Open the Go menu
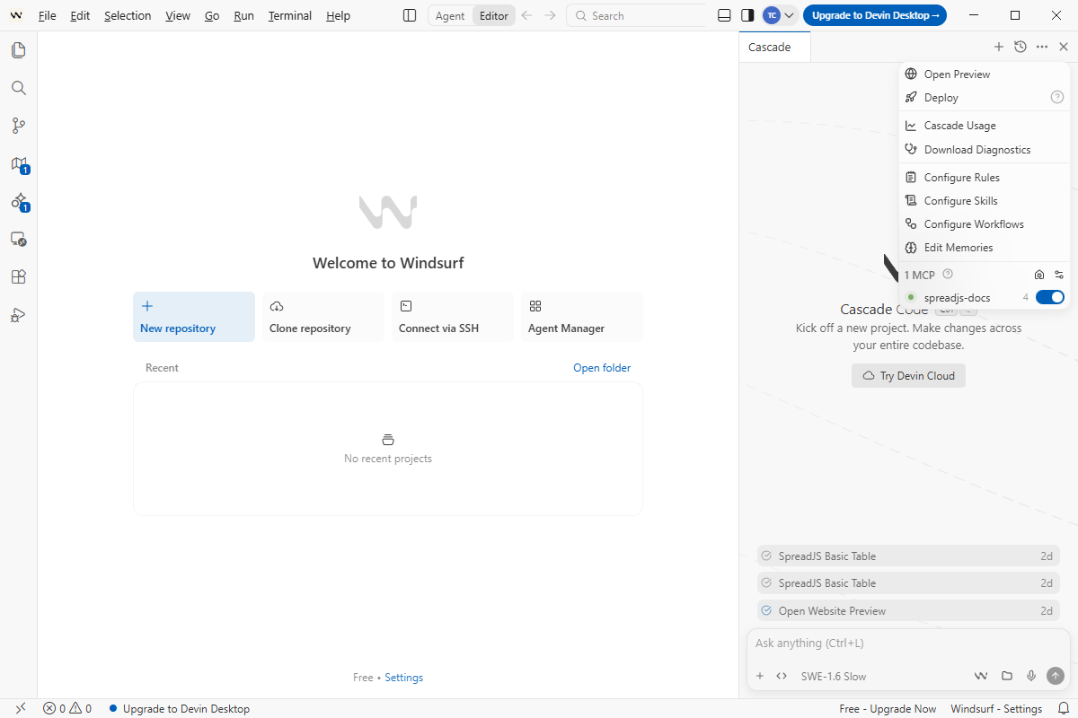1078x718 pixels. (212, 16)
